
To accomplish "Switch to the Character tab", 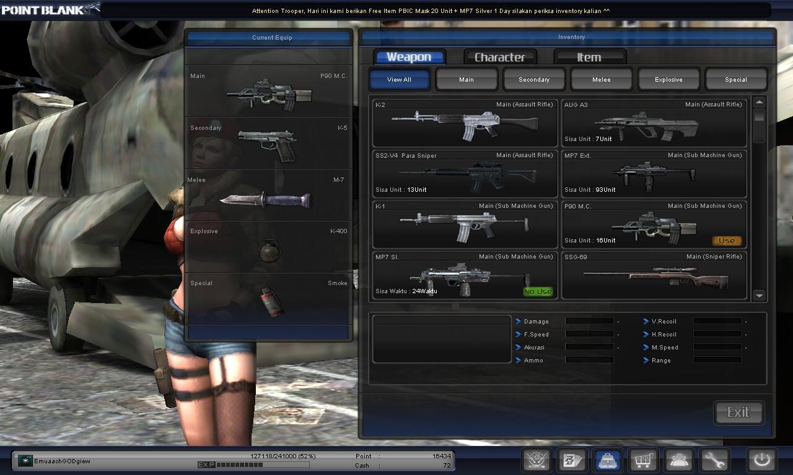I will coord(500,57).
